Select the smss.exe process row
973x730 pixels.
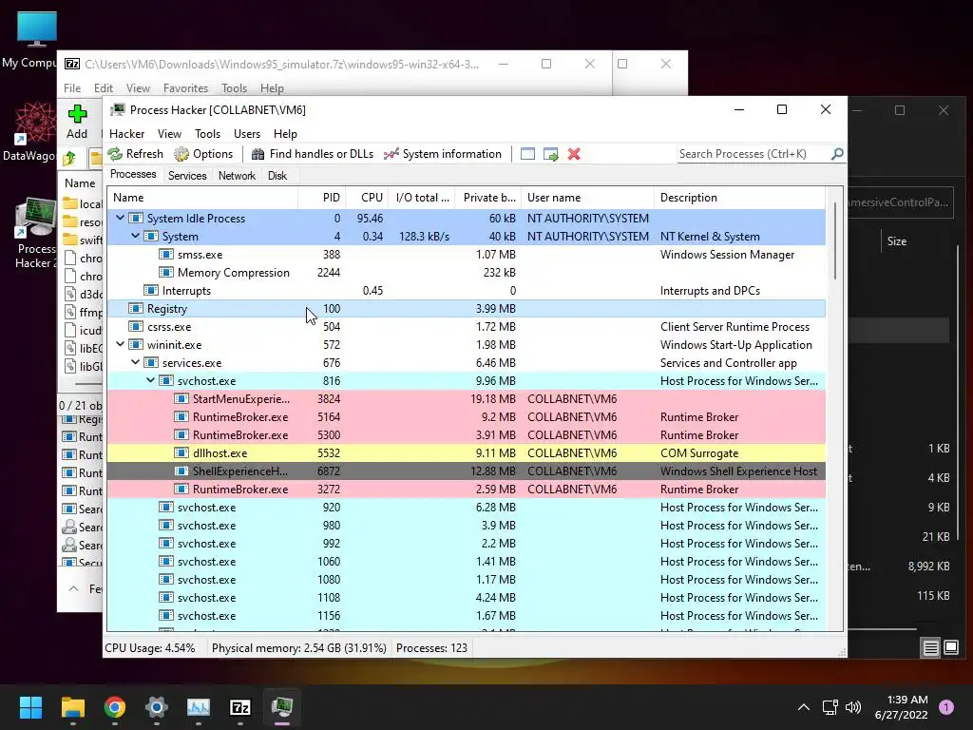click(x=466, y=255)
